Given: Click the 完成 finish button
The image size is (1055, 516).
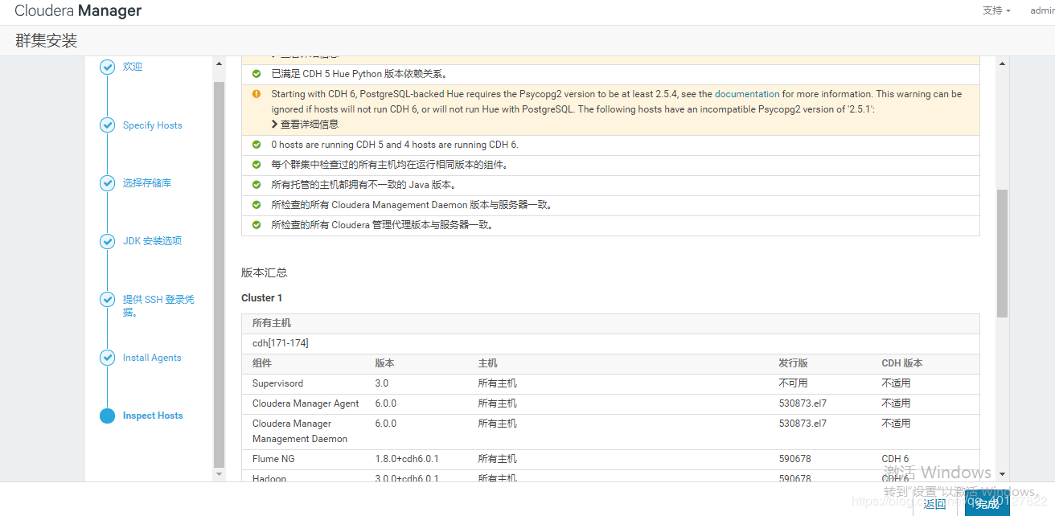Looking at the screenshot, I should (x=987, y=504).
